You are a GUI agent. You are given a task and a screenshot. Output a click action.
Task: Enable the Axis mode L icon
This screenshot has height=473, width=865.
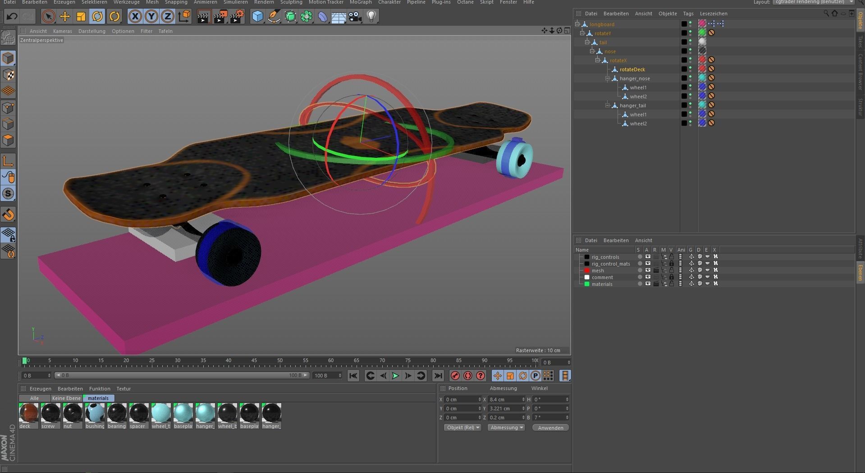[x=8, y=161]
